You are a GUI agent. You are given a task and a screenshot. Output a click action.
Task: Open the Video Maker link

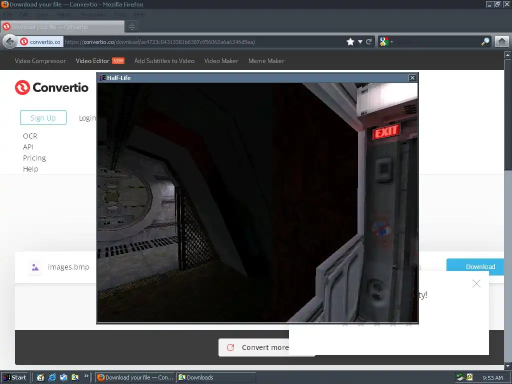[221, 60]
